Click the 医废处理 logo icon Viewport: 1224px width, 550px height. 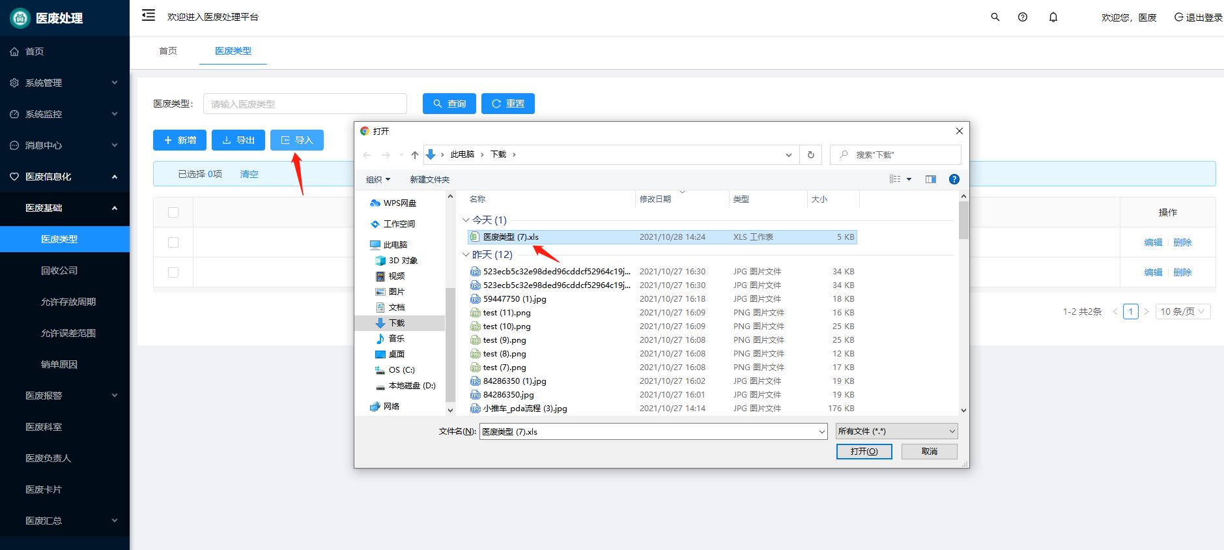(20, 18)
